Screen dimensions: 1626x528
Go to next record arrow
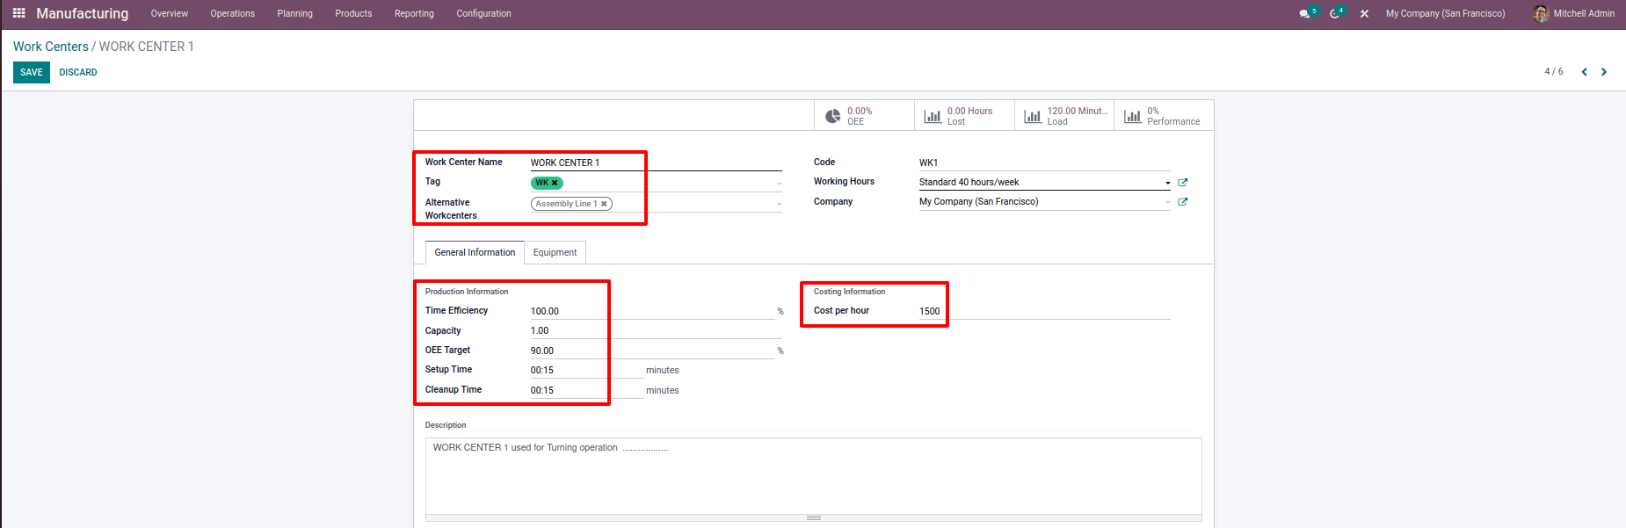(1604, 72)
